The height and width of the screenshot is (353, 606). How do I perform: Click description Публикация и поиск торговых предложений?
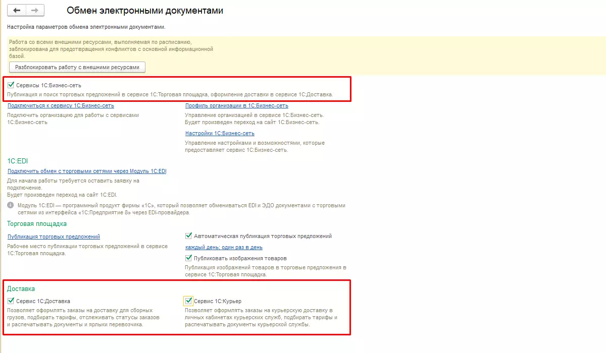pos(170,94)
